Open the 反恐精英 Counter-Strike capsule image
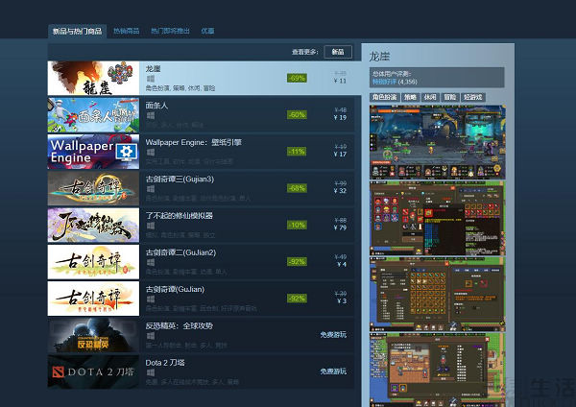The width and height of the screenshot is (576, 407). [x=93, y=335]
